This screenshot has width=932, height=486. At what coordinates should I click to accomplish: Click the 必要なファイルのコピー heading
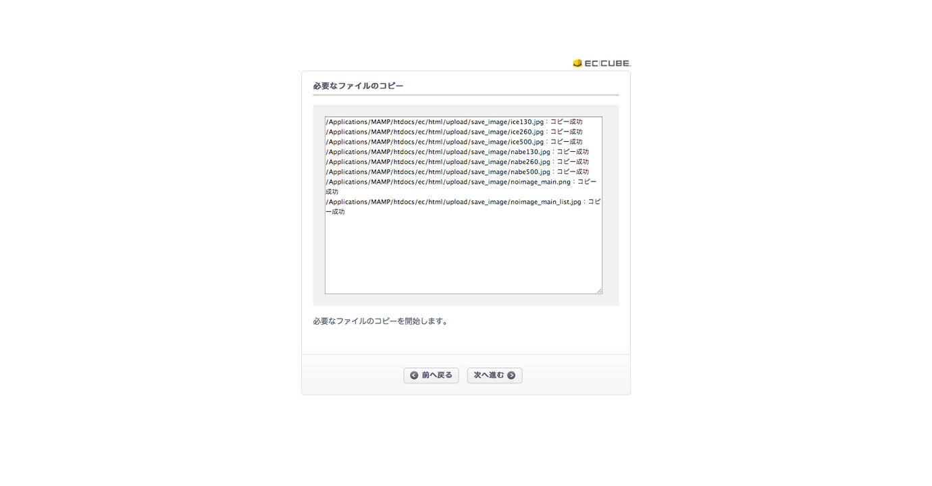pyautogui.click(x=358, y=86)
